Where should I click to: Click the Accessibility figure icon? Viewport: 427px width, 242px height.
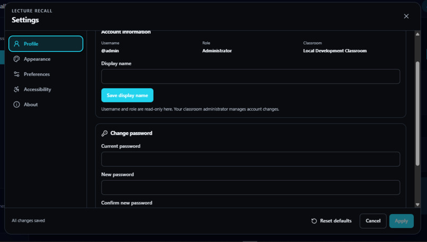click(16, 89)
